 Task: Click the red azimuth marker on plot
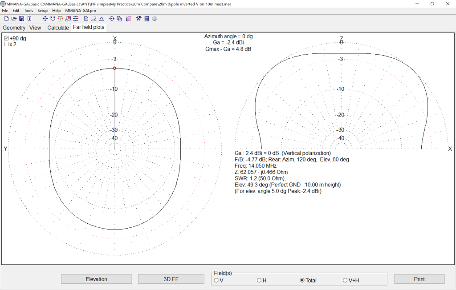coord(115,68)
